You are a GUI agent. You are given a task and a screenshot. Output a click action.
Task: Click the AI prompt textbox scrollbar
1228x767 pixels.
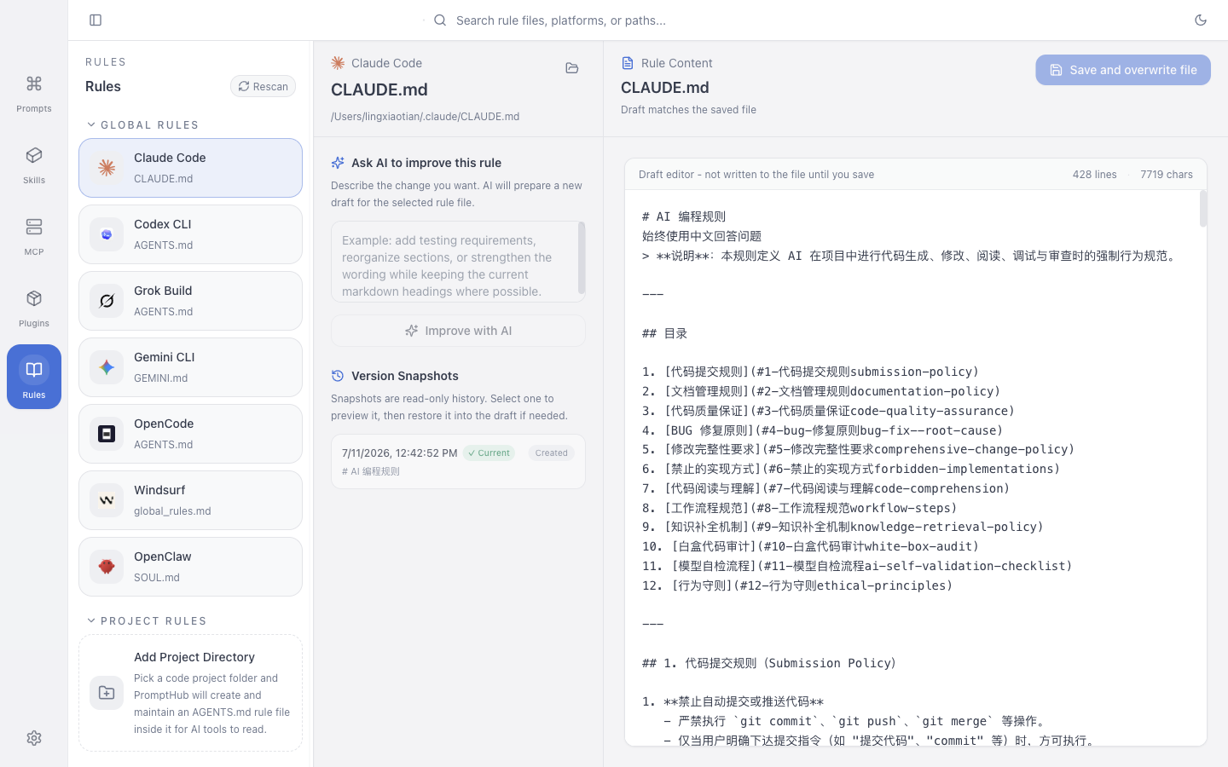(582, 258)
